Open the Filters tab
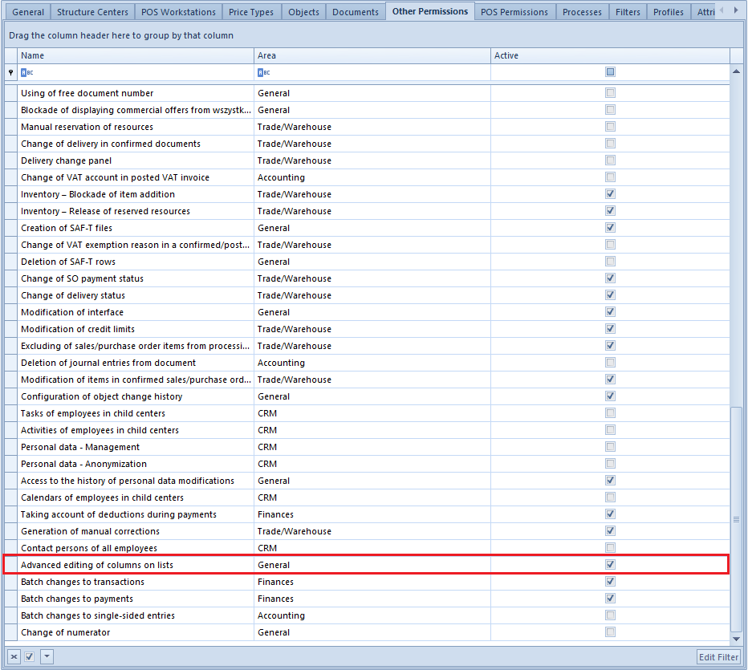The height and width of the screenshot is (670, 748). click(x=628, y=12)
